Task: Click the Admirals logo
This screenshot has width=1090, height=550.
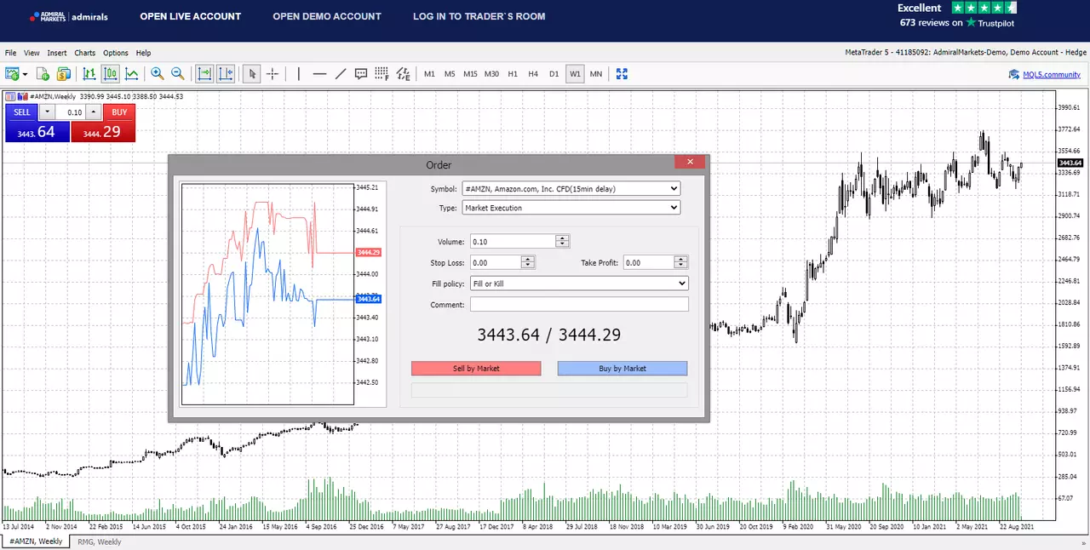Action: [x=69, y=16]
